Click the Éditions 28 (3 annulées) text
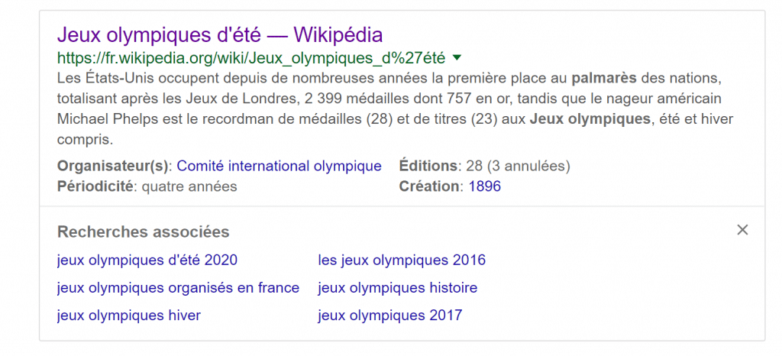The width and height of the screenshot is (782, 356). click(484, 166)
